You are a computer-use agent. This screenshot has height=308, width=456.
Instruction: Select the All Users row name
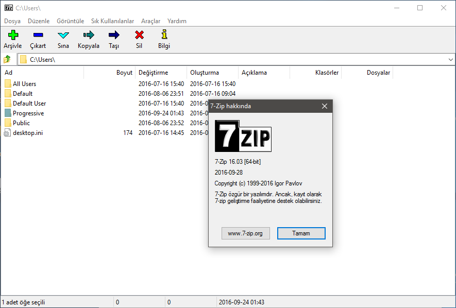click(x=24, y=83)
